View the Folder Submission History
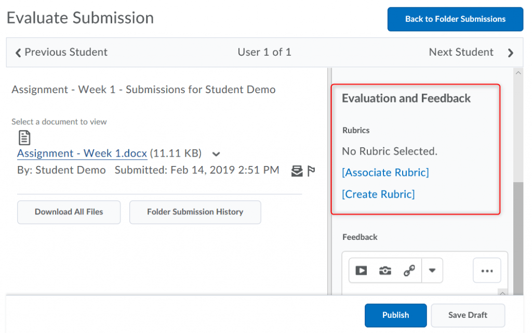532x333 pixels. [x=195, y=212]
